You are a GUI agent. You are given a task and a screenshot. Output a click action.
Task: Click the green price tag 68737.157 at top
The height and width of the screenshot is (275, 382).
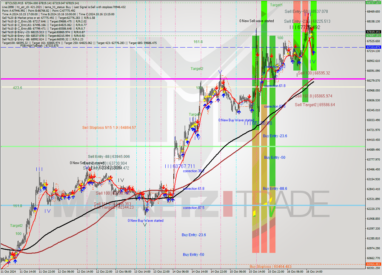[373, 2]
